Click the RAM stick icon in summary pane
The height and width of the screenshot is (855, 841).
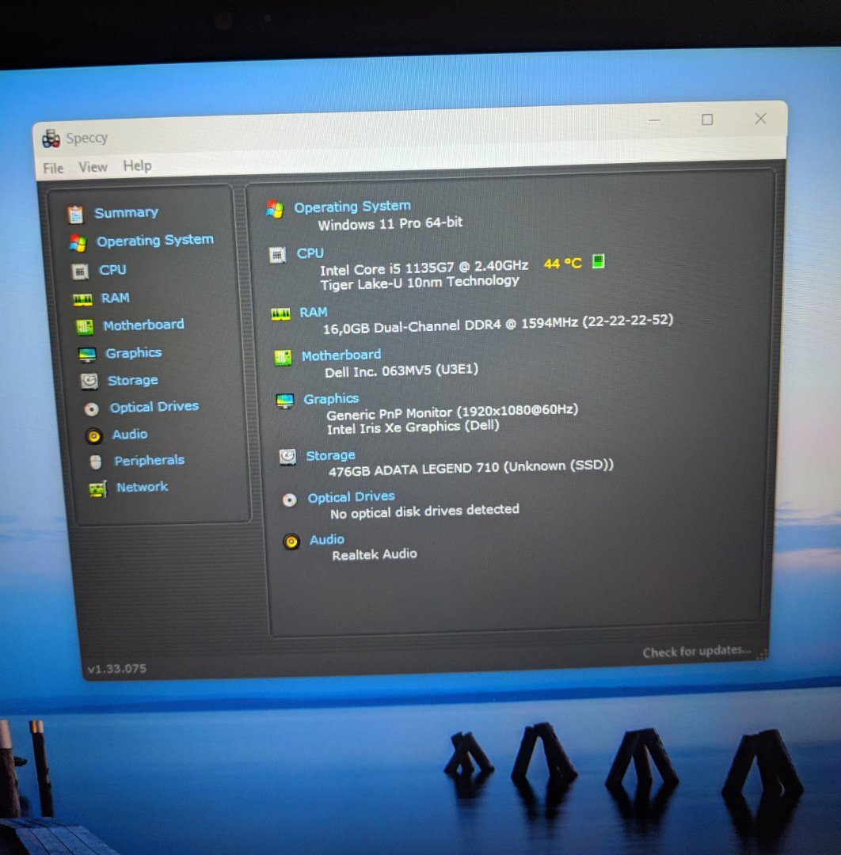pos(281,314)
